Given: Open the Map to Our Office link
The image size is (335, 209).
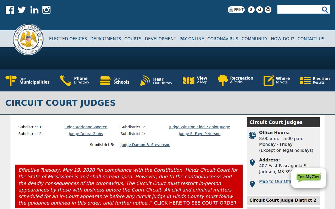Looking at the screenshot, I should point(275,181).
